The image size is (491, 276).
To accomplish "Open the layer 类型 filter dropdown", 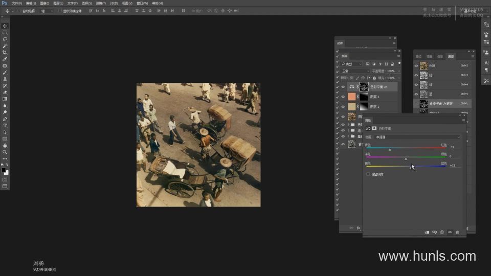I will click(x=352, y=64).
